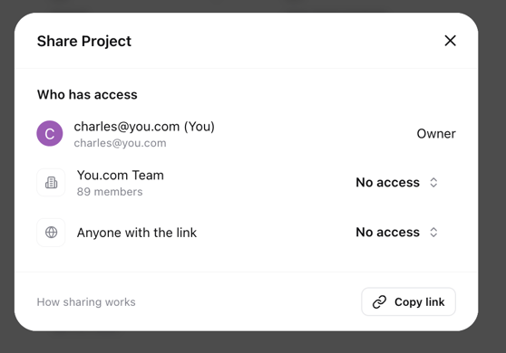Click the Owner role label
The image size is (506, 353).
pos(436,134)
